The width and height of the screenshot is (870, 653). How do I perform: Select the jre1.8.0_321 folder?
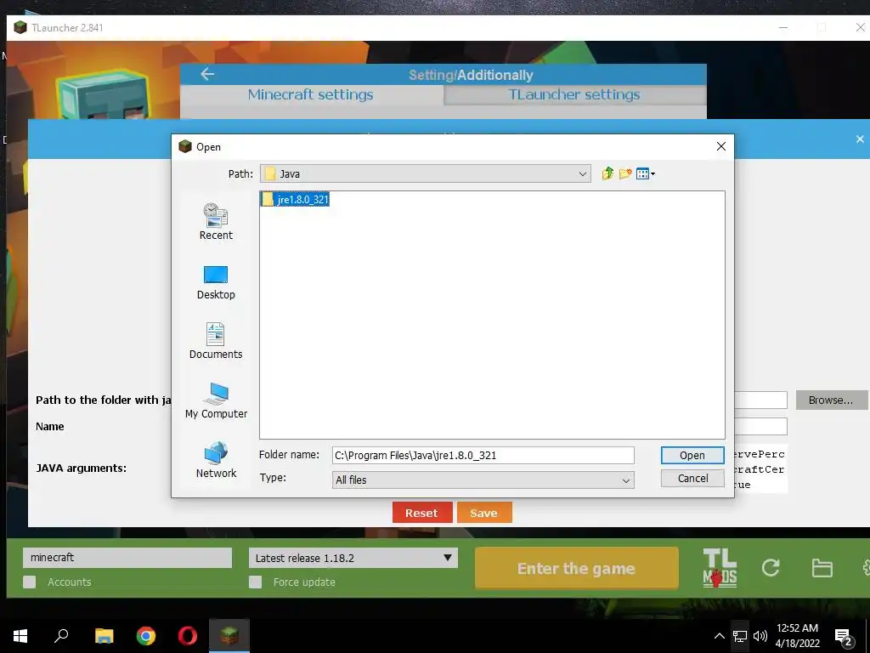pos(295,199)
